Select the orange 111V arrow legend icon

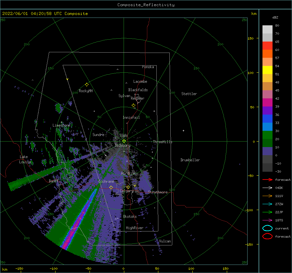pos(267,196)
